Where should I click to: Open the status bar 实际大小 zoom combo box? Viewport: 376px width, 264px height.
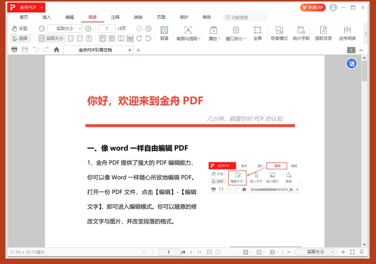(x=316, y=252)
